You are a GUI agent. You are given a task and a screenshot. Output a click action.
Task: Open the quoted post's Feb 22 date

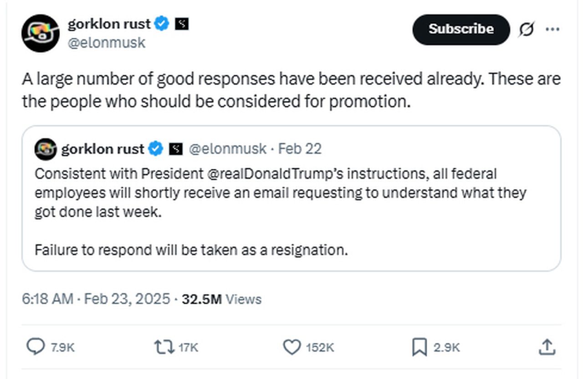click(x=300, y=149)
